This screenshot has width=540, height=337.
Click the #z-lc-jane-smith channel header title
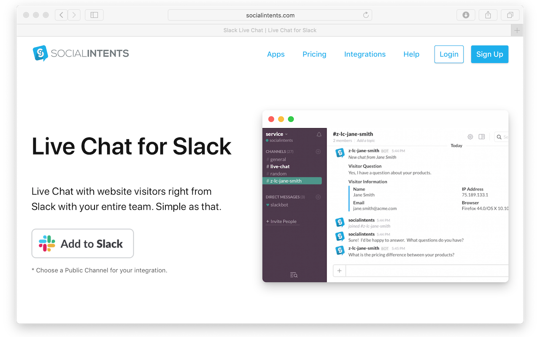click(x=353, y=134)
